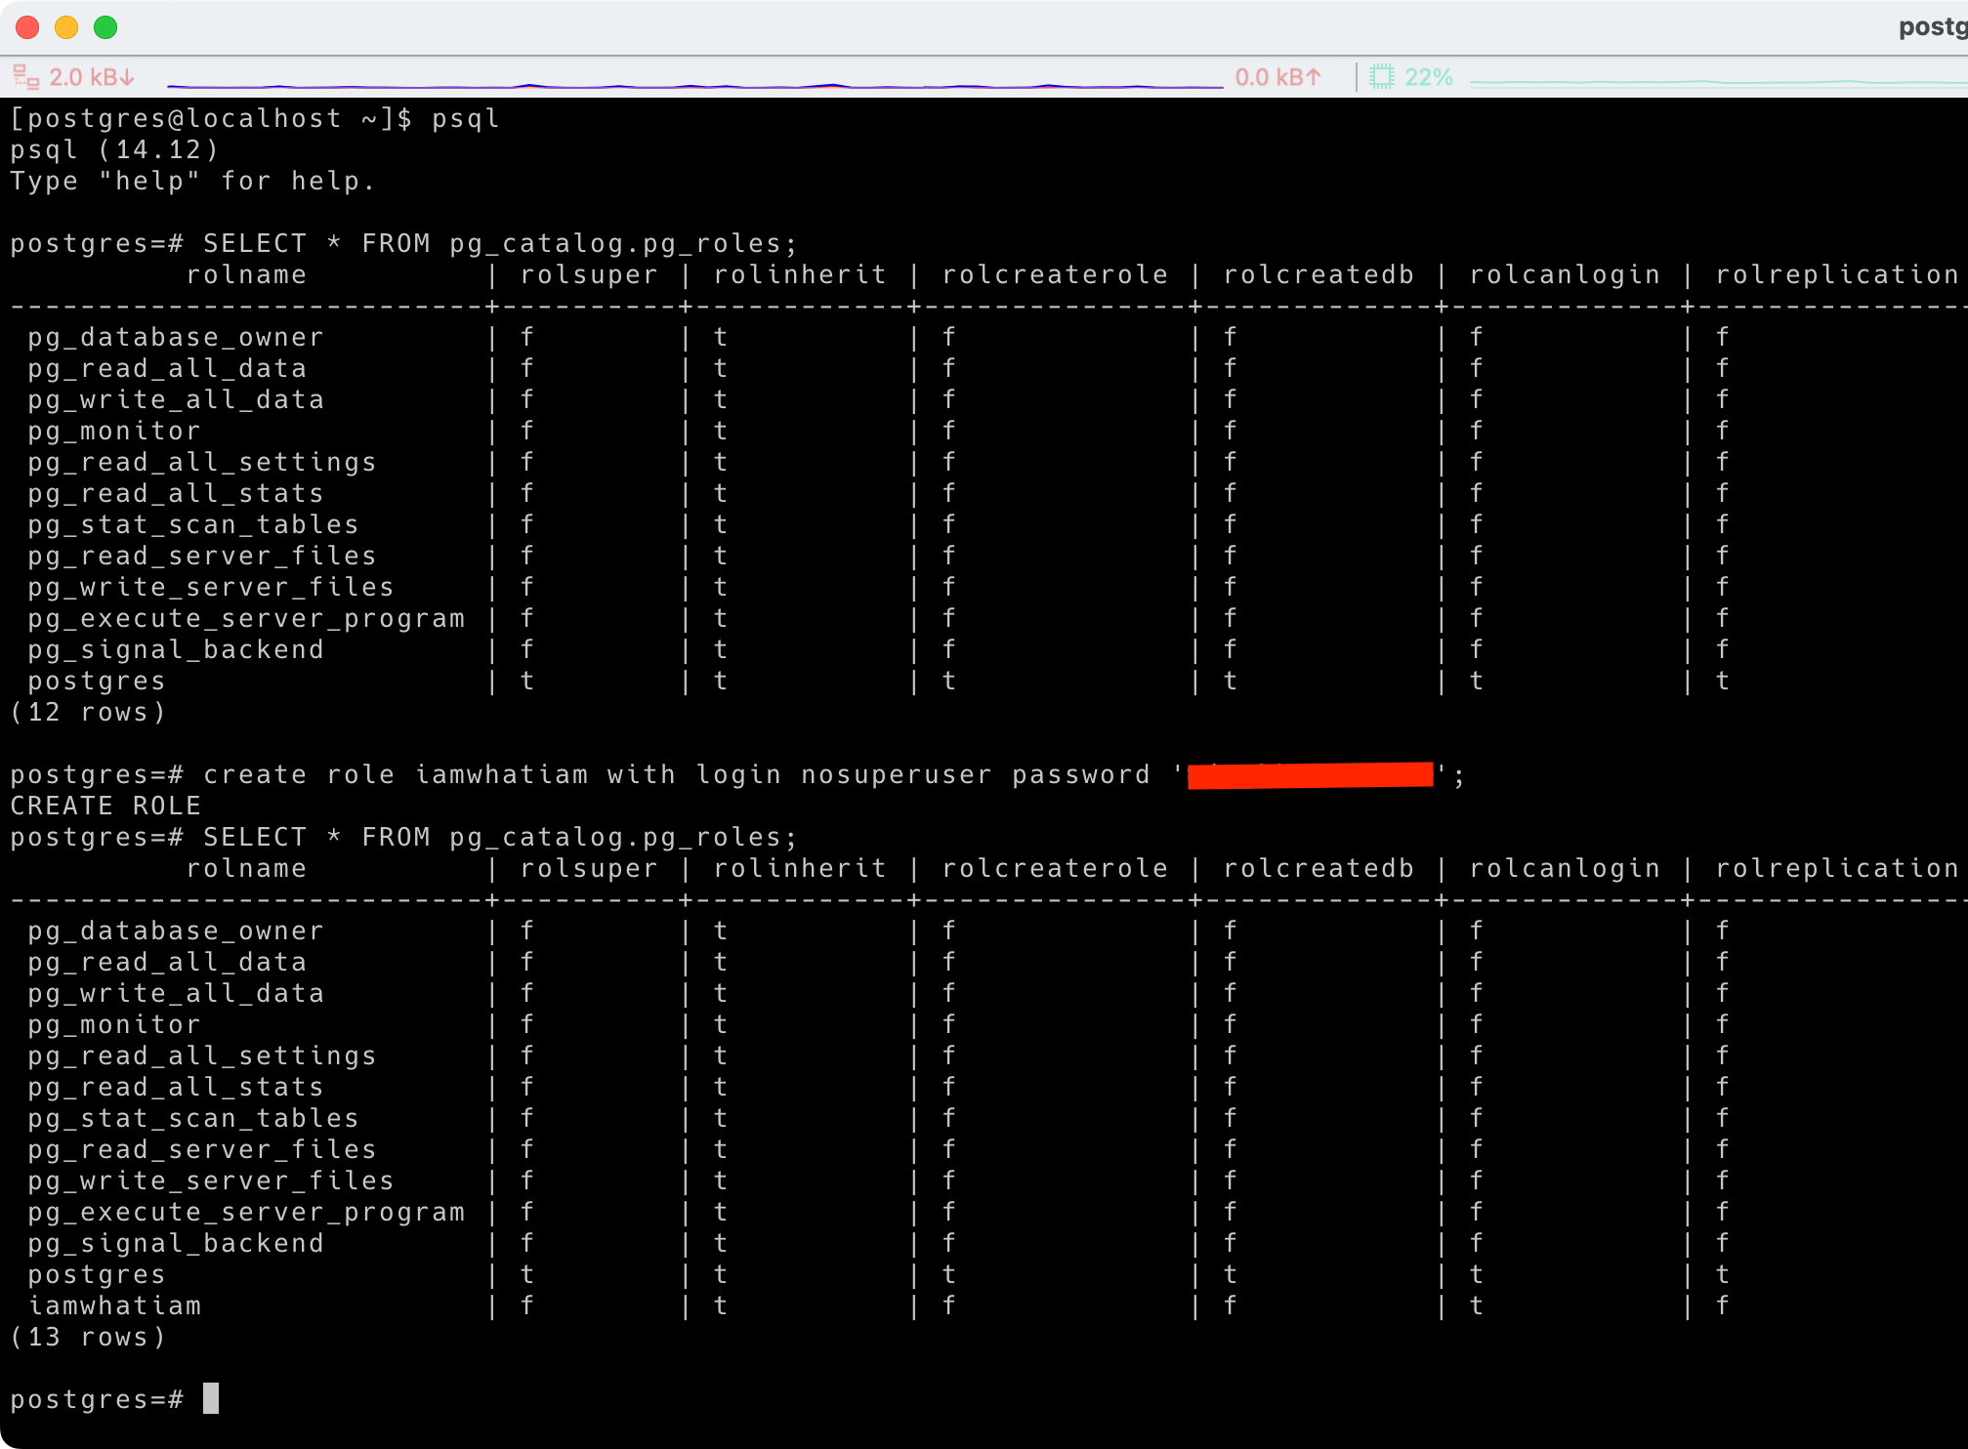Viewport: 1968px width, 1449px height.
Task: Click 'iamwhatiam' in the last table row
Action: pos(114,1305)
